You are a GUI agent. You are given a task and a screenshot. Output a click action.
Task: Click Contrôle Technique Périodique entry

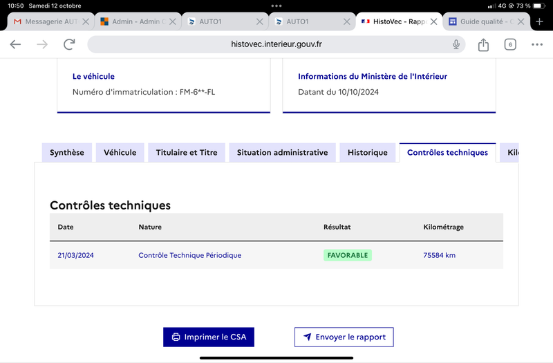[x=189, y=255]
